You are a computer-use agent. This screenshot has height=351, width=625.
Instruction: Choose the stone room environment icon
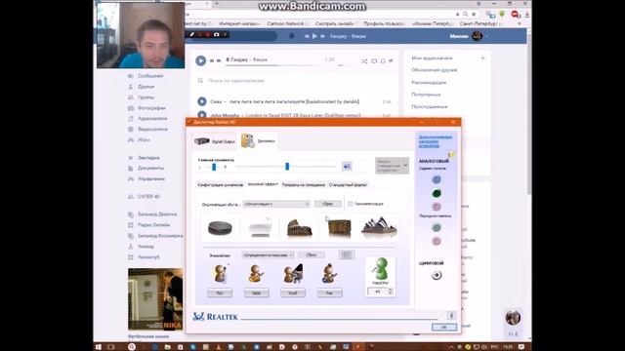[x=220, y=228]
